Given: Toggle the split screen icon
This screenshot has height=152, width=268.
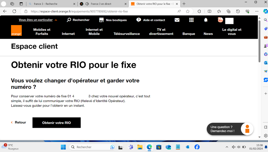Looking at the screenshot, I should point(209,11).
